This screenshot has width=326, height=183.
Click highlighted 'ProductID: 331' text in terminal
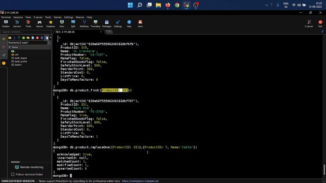115,90
